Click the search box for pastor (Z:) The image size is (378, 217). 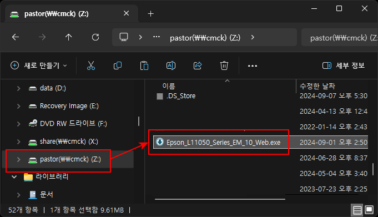[x=340, y=37]
